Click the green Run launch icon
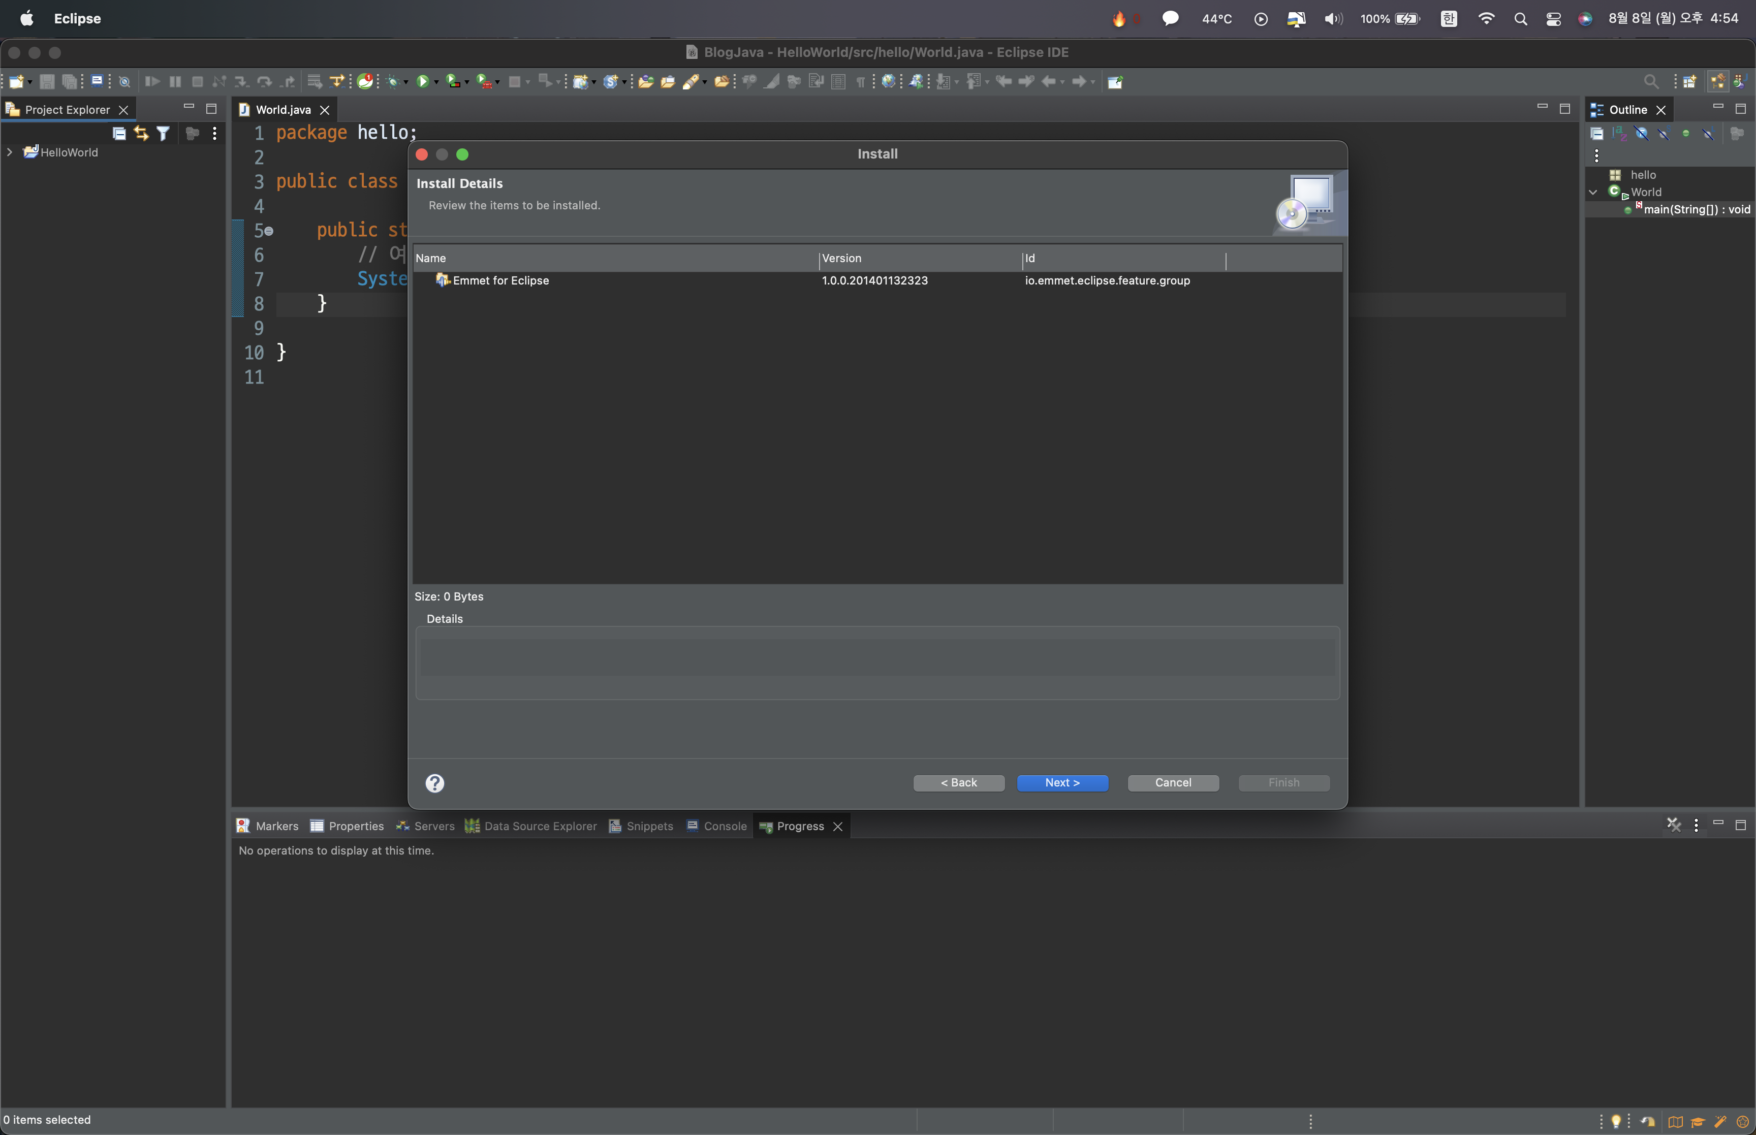 [x=422, y=82]
